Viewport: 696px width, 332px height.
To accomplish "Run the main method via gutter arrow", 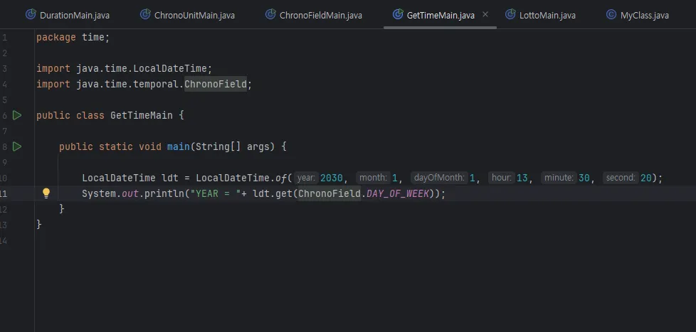I will click(x=17, y=146).
